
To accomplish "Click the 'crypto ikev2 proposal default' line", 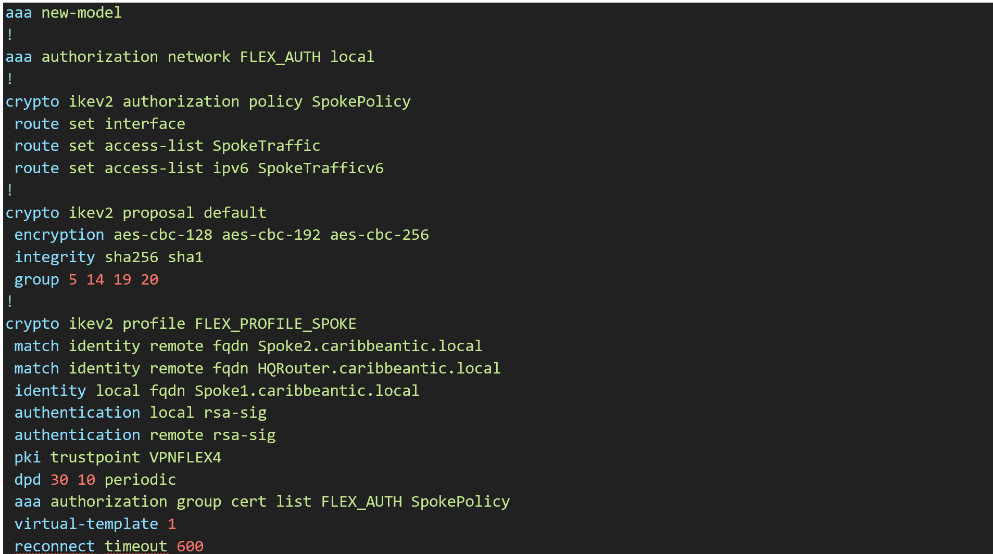I will point(136,213).
